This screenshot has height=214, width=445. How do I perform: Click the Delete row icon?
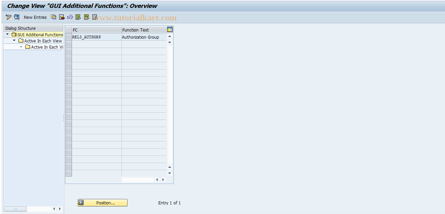[x=62, y=17]
